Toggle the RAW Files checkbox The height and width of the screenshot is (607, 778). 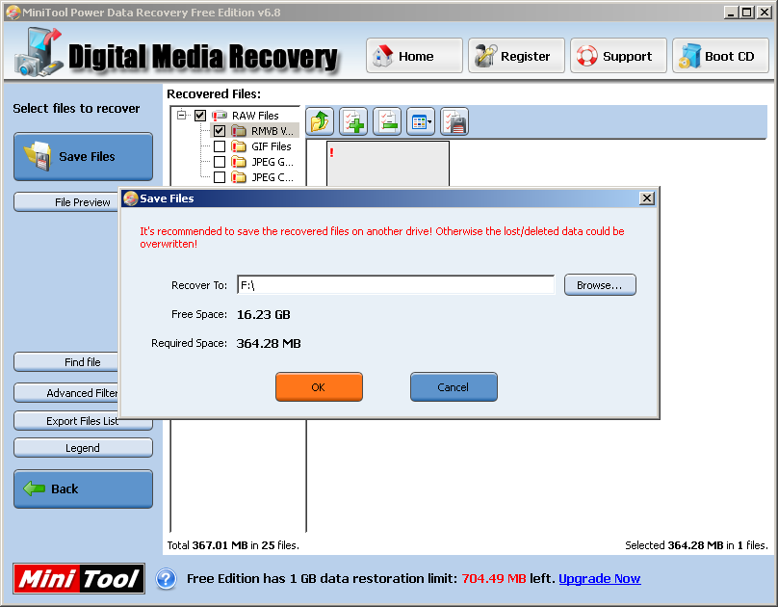pyautogui.click(x=200, y=116)
